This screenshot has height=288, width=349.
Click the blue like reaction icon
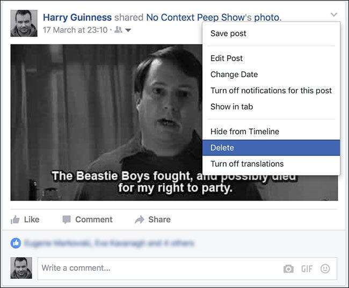pos(15,243)
